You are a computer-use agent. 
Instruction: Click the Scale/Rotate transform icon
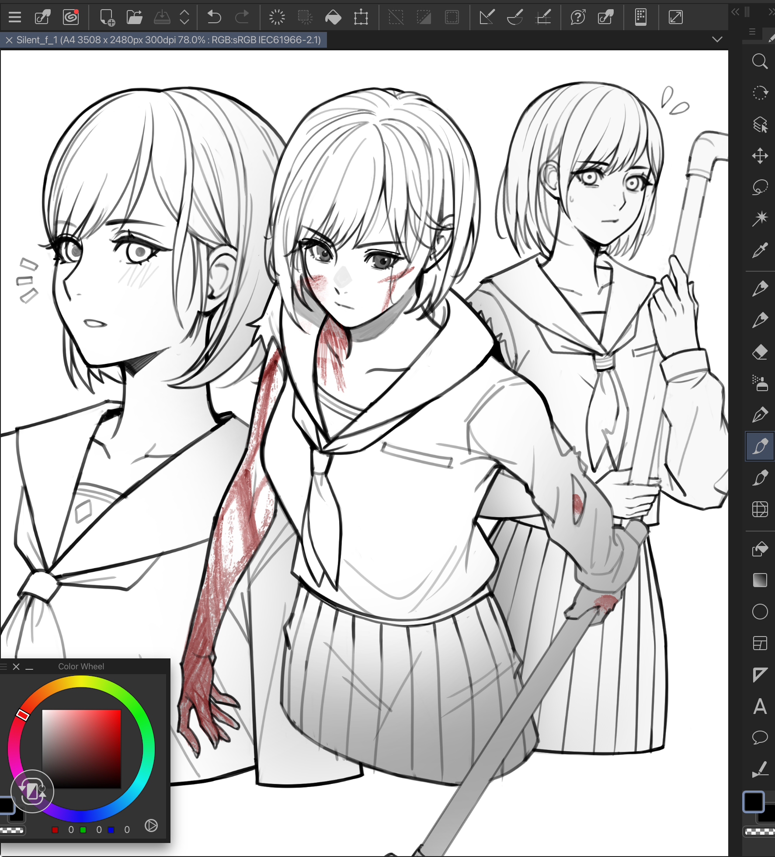click(361, 17)
